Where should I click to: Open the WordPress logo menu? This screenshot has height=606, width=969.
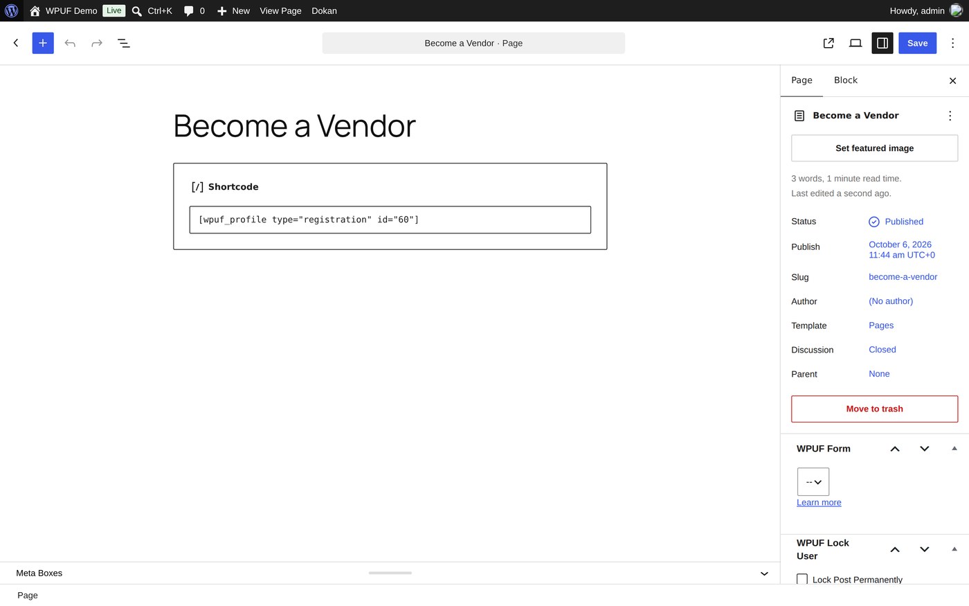(x=11, y=10)
